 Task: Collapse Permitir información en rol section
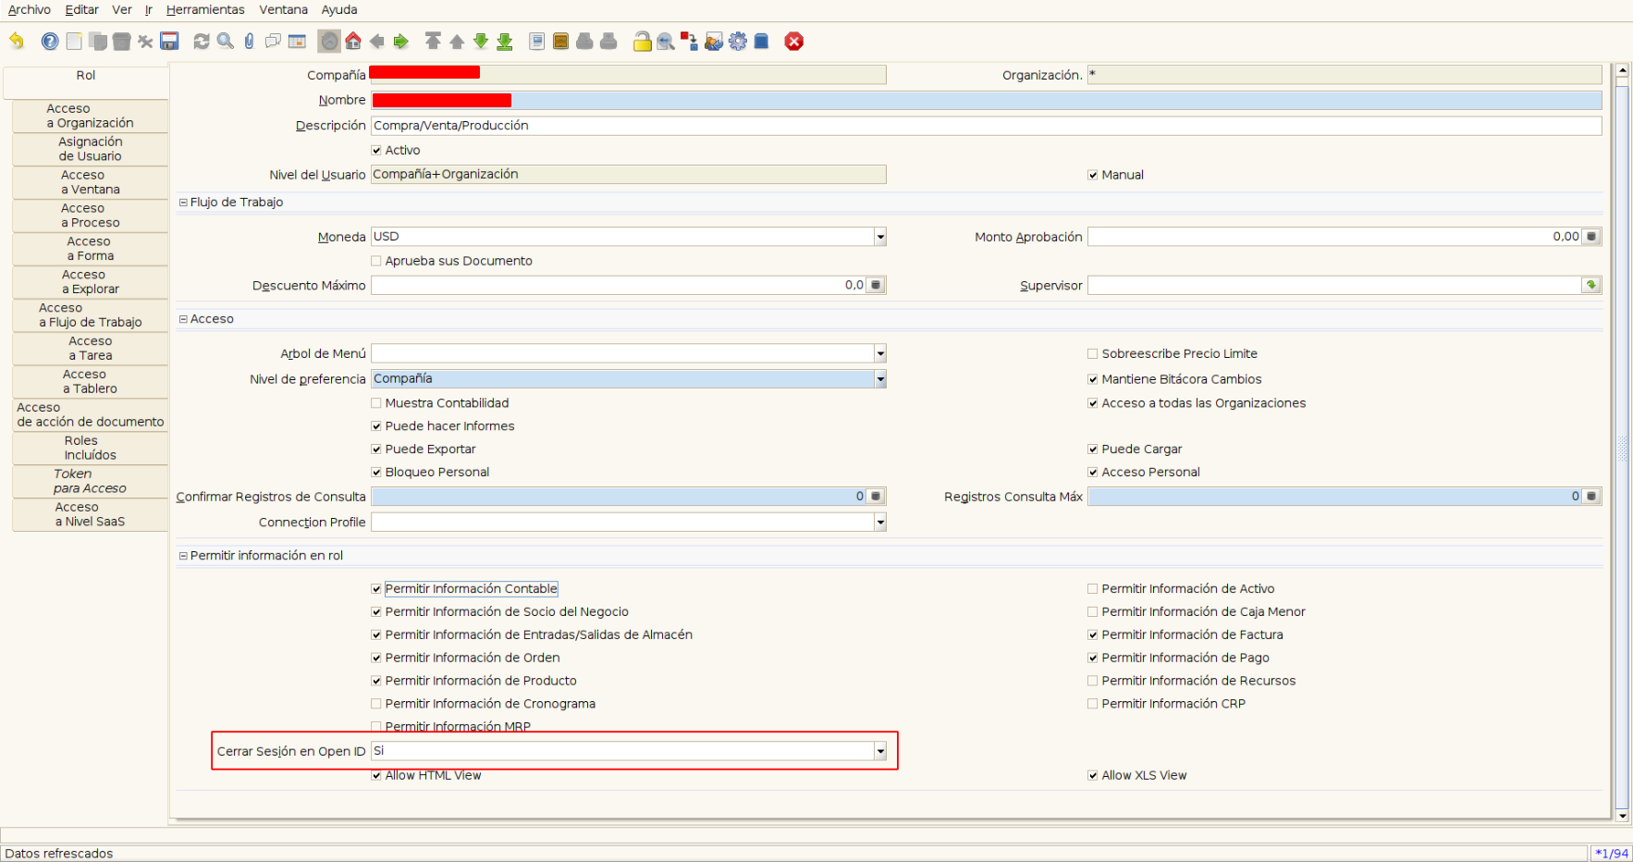(183, 556)
